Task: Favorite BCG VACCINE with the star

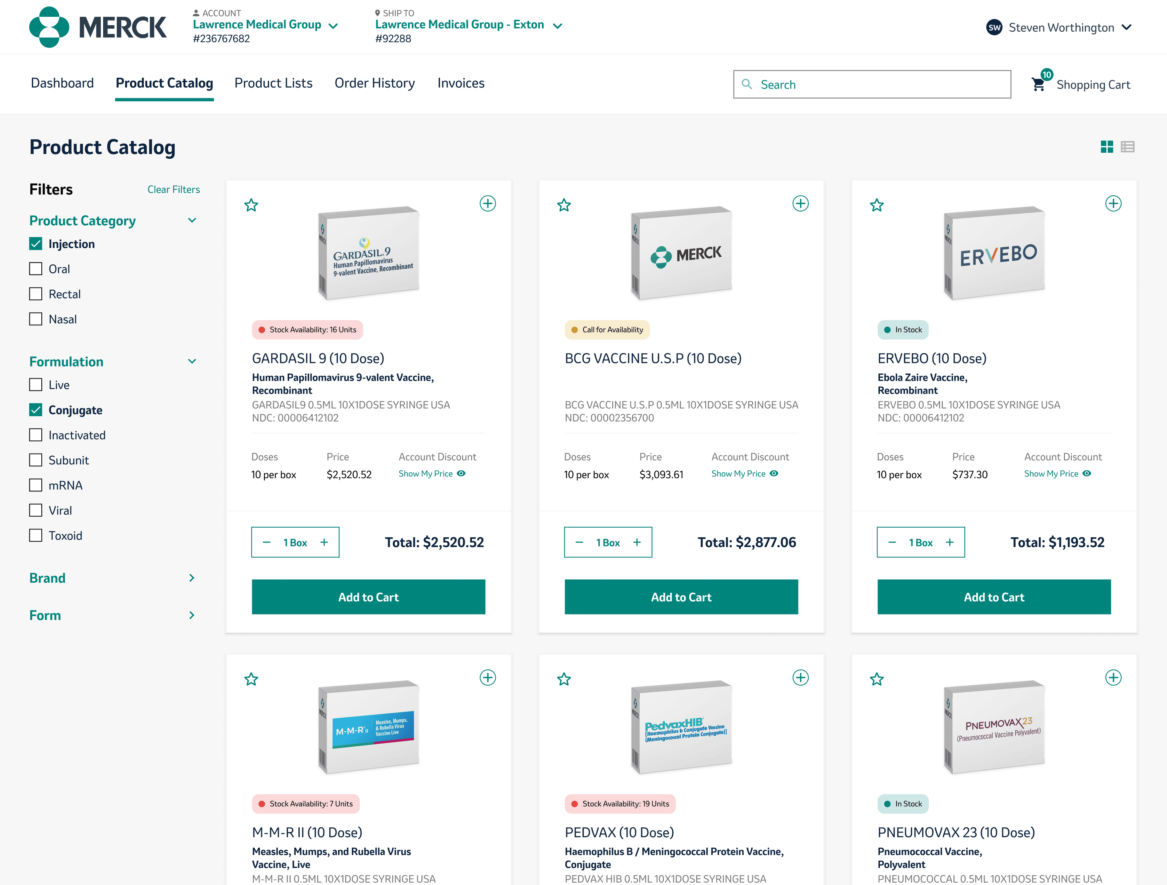Action: [x=564, y=205]
